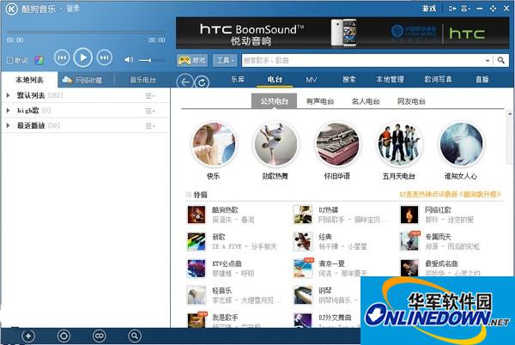Select the 有声电台 radio tab
515x345 pixels.
(x=320, y=101)
